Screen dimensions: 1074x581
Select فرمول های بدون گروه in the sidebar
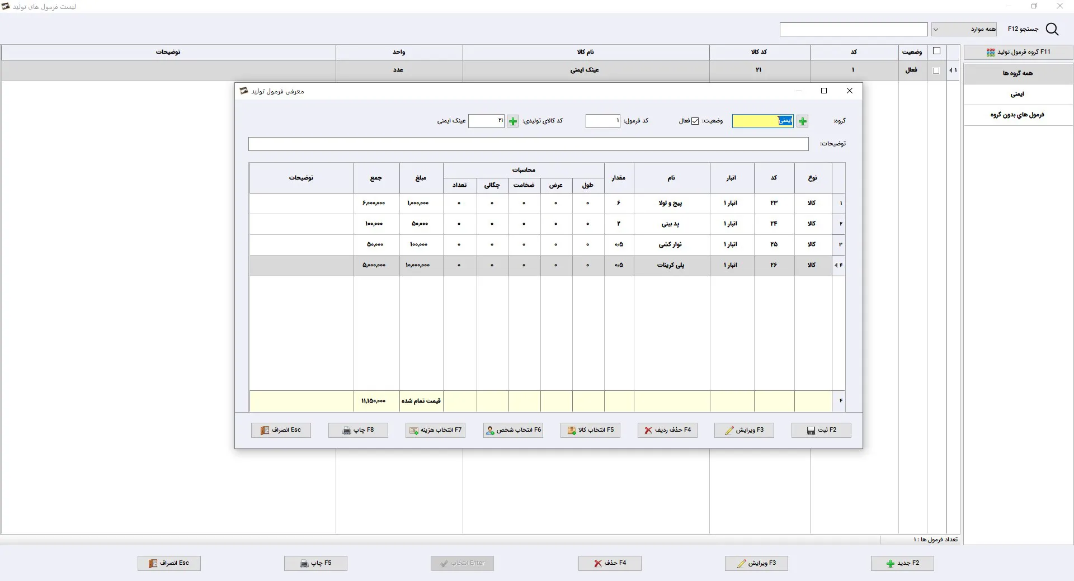coord(1018,115)
